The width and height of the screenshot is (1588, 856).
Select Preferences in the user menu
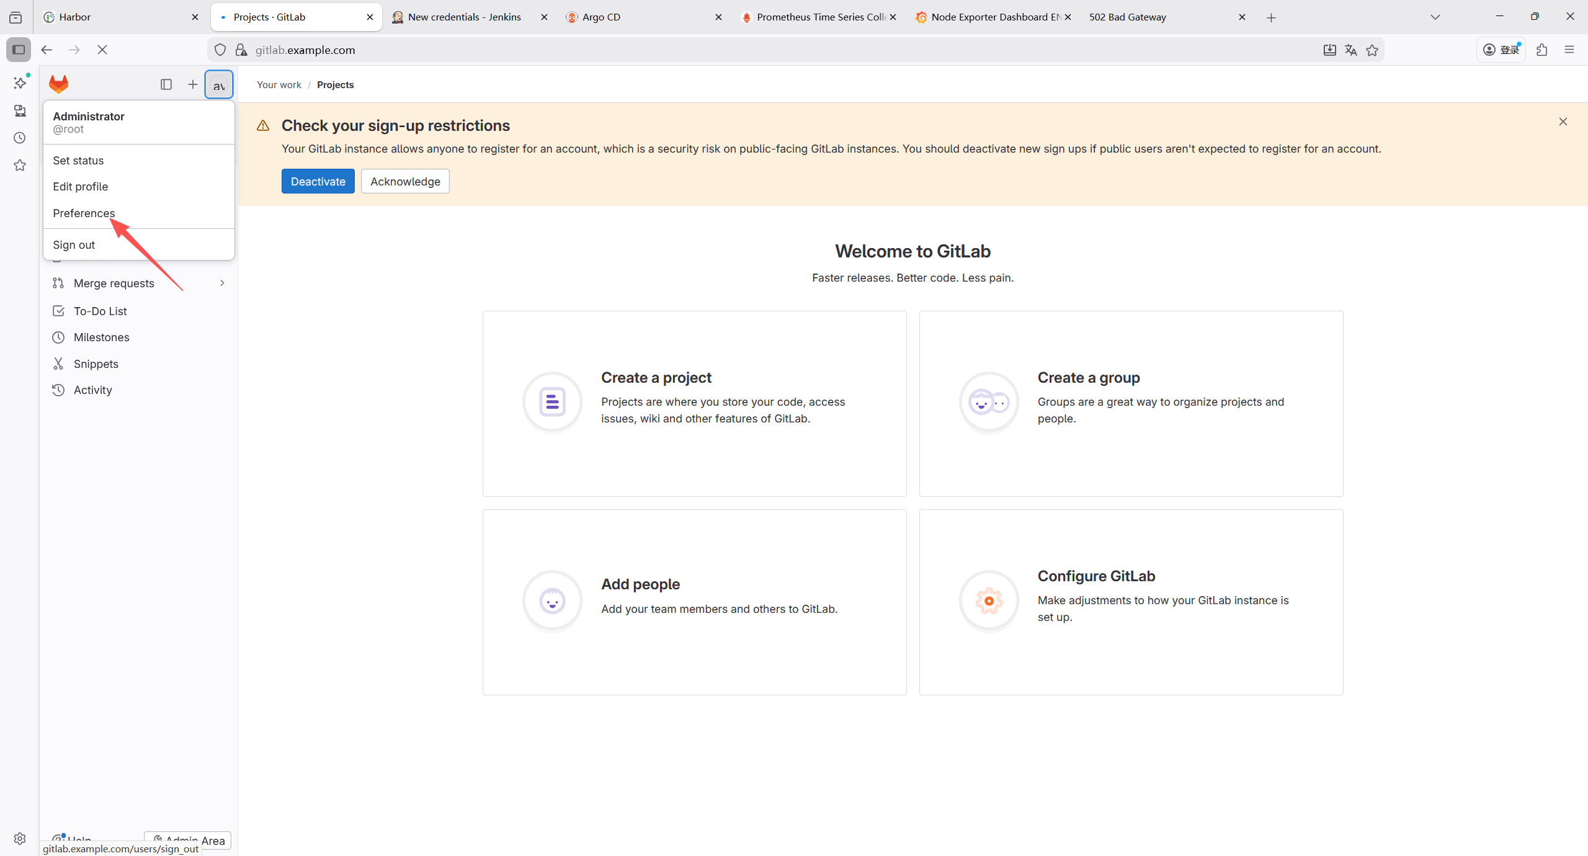(84, 213)
